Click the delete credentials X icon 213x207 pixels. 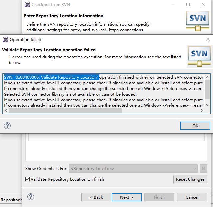click(203, 168)
